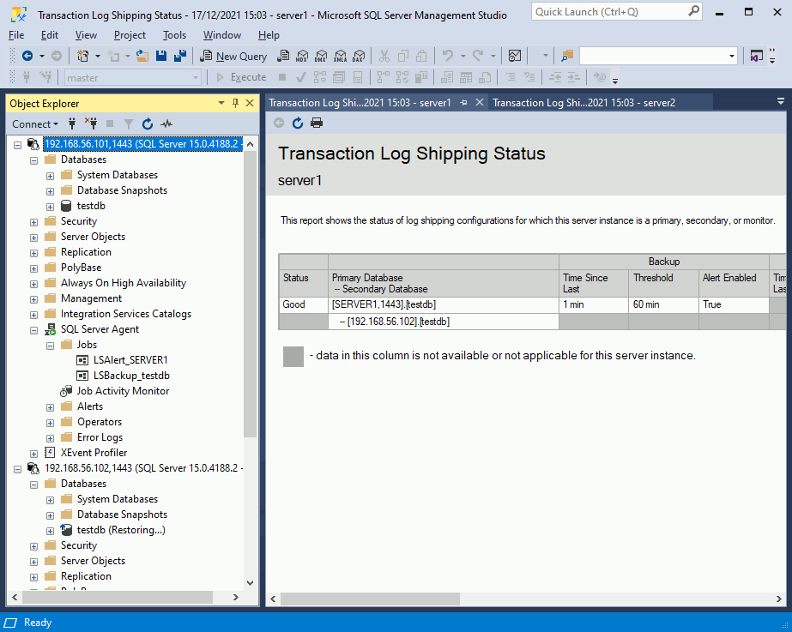Screen dimensions: 792x632
Task: Click the Save All icon
Action: pyautogui.click(x=180, y=56)
